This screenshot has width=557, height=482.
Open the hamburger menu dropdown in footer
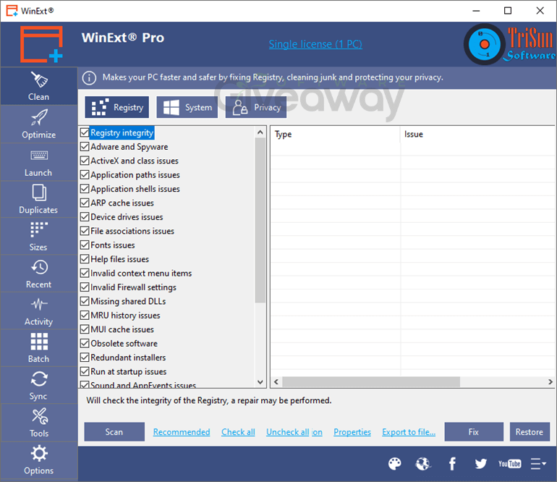538,463
